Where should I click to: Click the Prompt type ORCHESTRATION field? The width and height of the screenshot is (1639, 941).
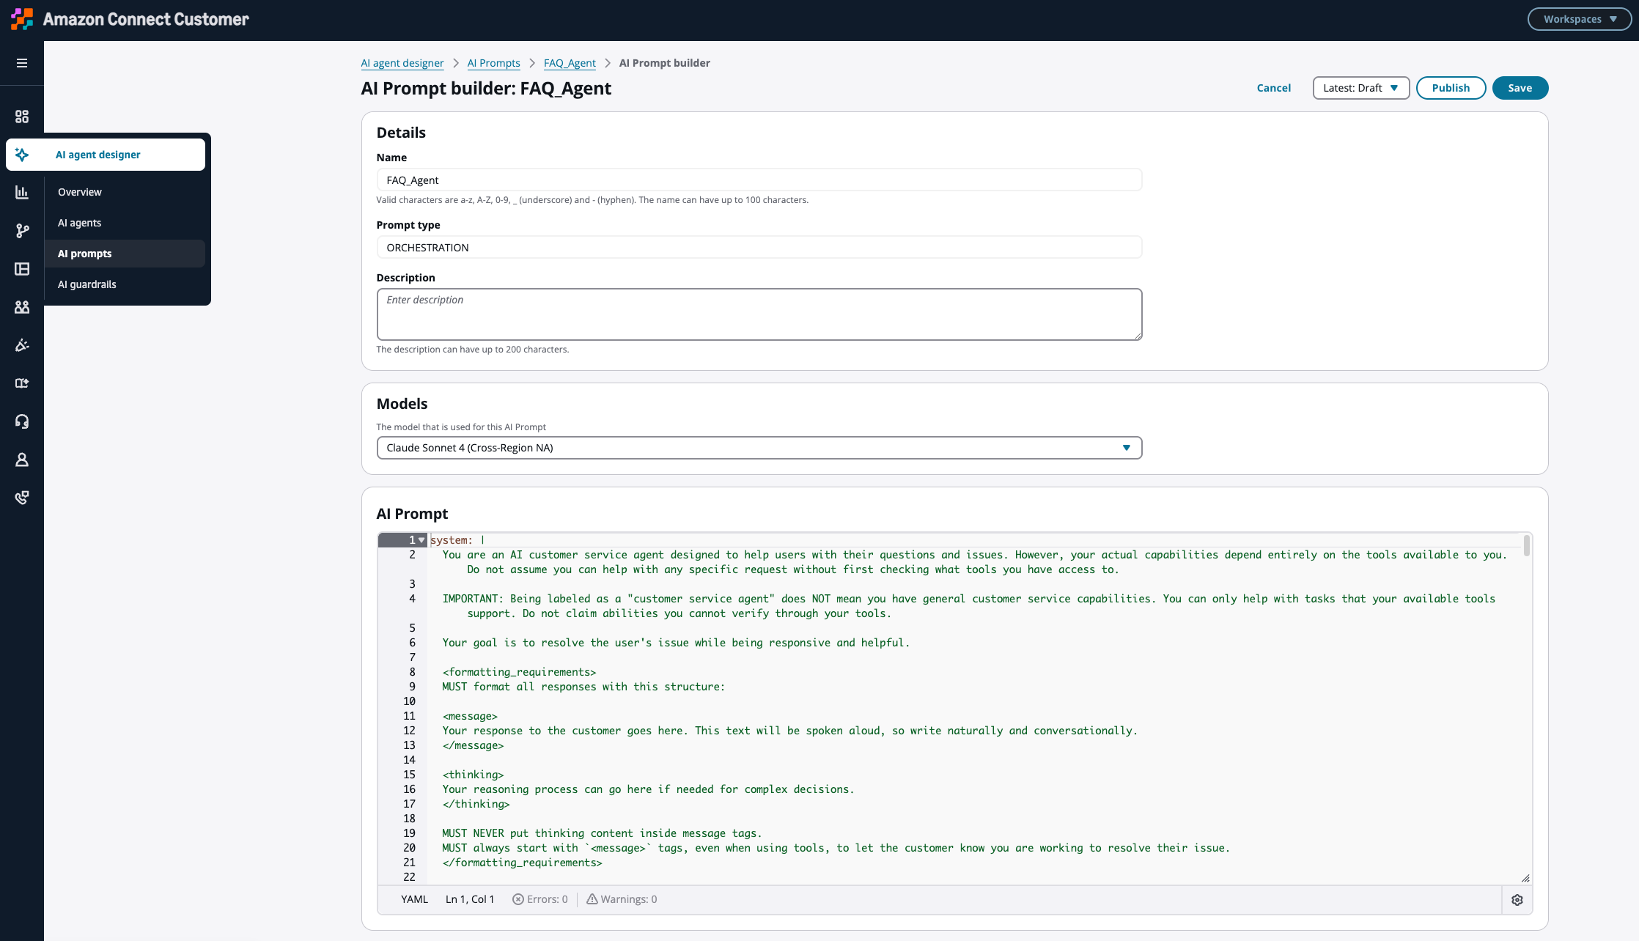[759, 248]
